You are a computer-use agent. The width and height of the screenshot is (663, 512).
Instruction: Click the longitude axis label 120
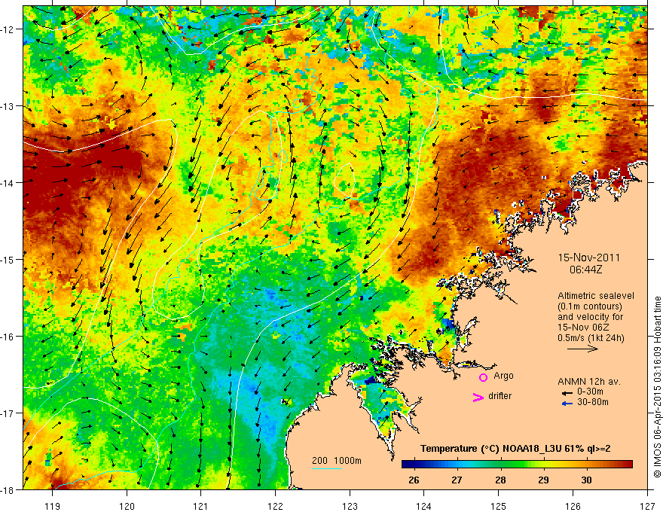point(127,506)
